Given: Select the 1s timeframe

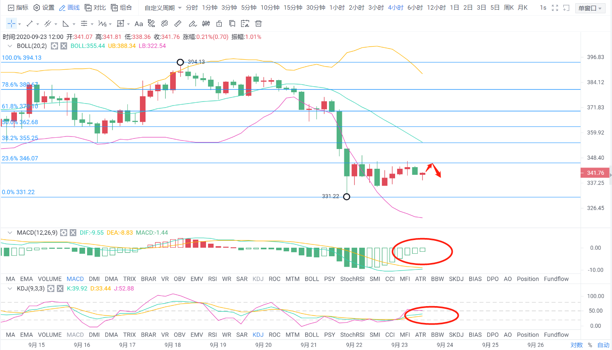Looking at the screenshot, I should coord(543,8).
